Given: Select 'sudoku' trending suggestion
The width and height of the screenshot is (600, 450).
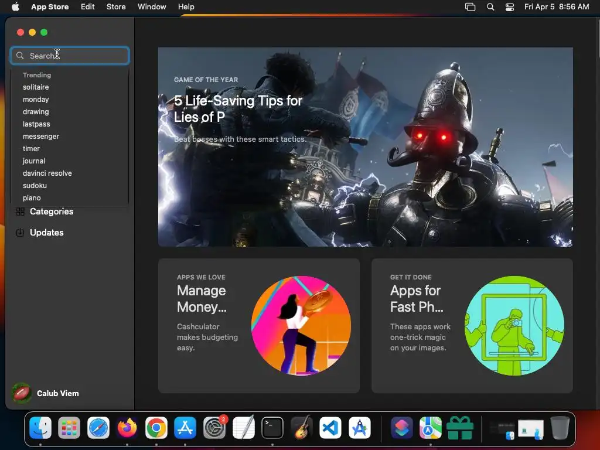Looking at the screenshot, I should tap(35, 185).
